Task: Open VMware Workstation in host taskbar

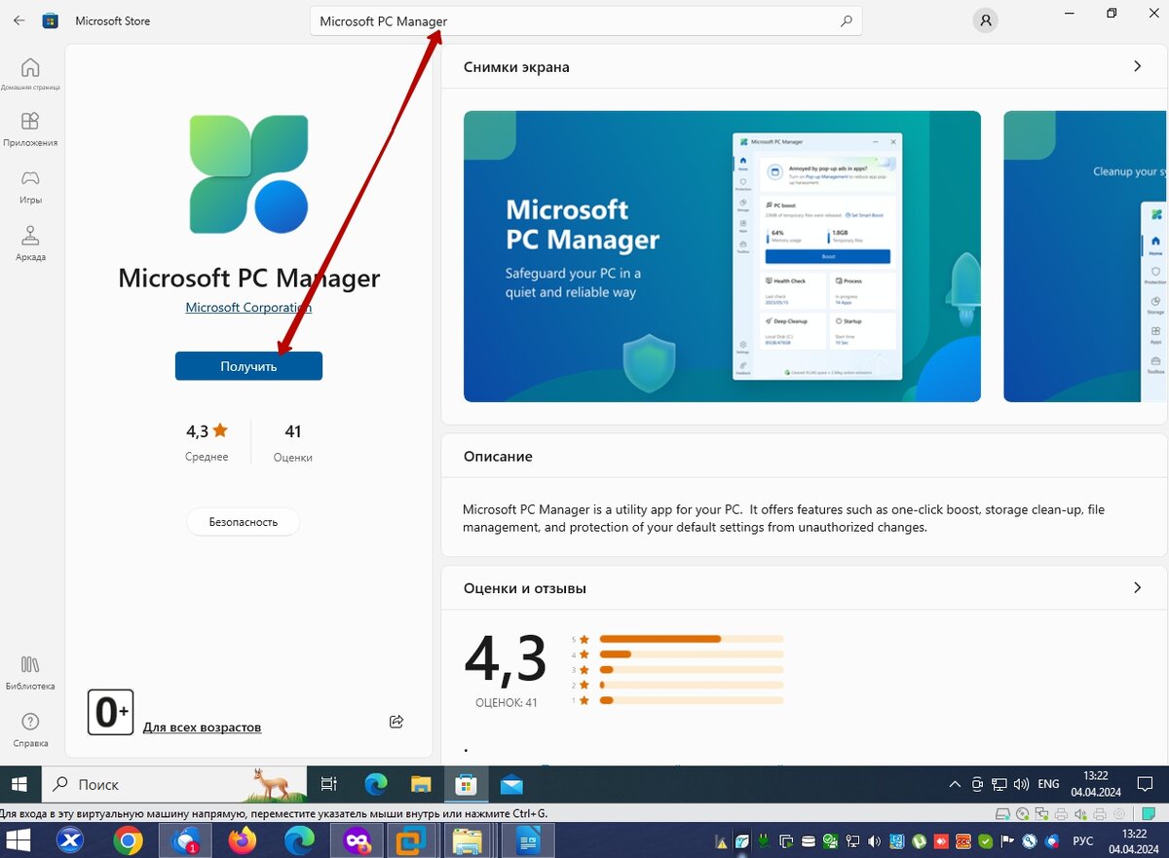Action: pos(414,839)
